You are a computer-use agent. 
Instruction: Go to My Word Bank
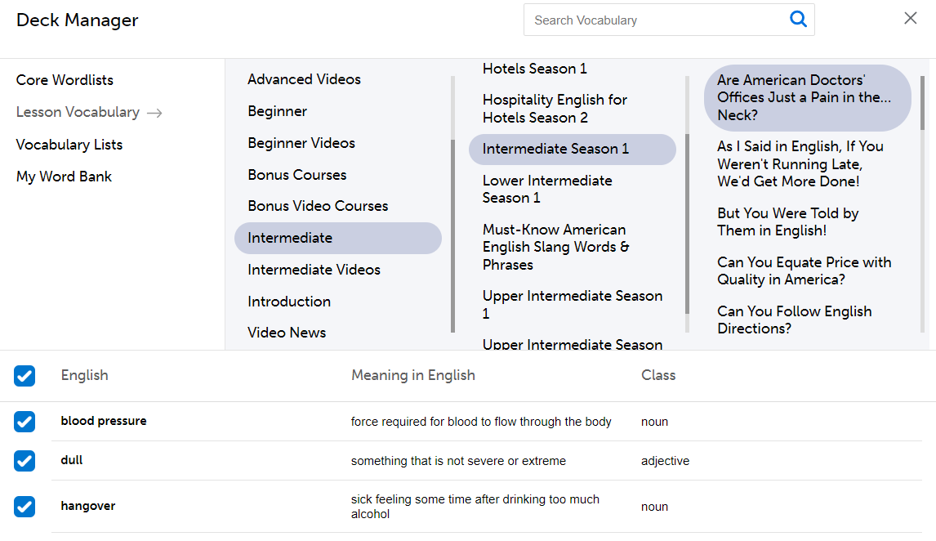click(64, 177)
